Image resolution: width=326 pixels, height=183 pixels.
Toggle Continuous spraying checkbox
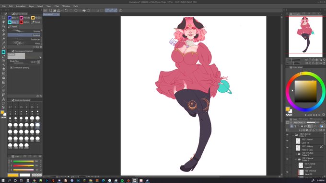click(12, 67)
